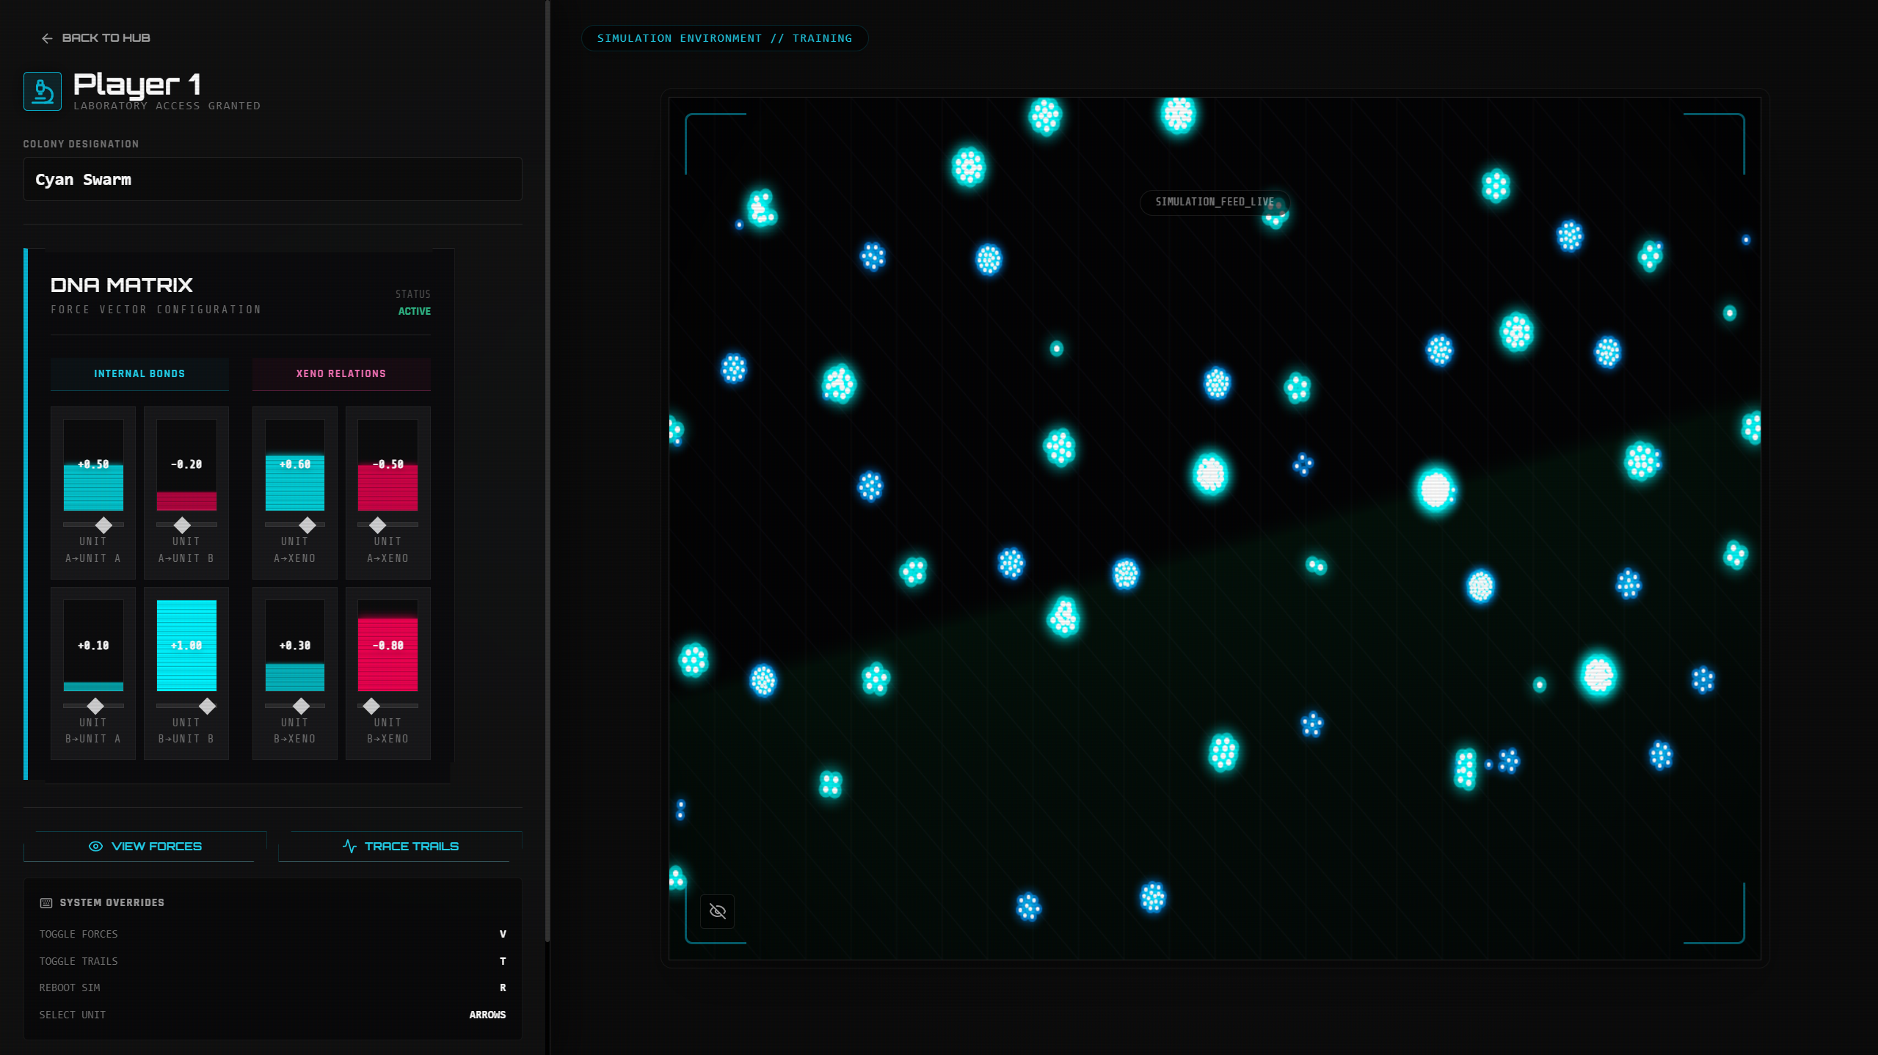Image resolution: width=1878 pixels, height=1055 pixels.
Task: Click the back arrow icon
Action: (47, 38)
